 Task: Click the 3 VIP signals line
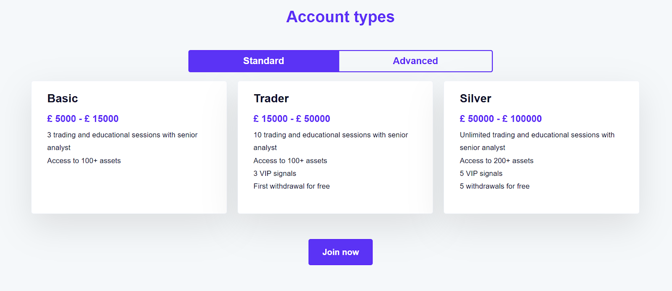275,173
